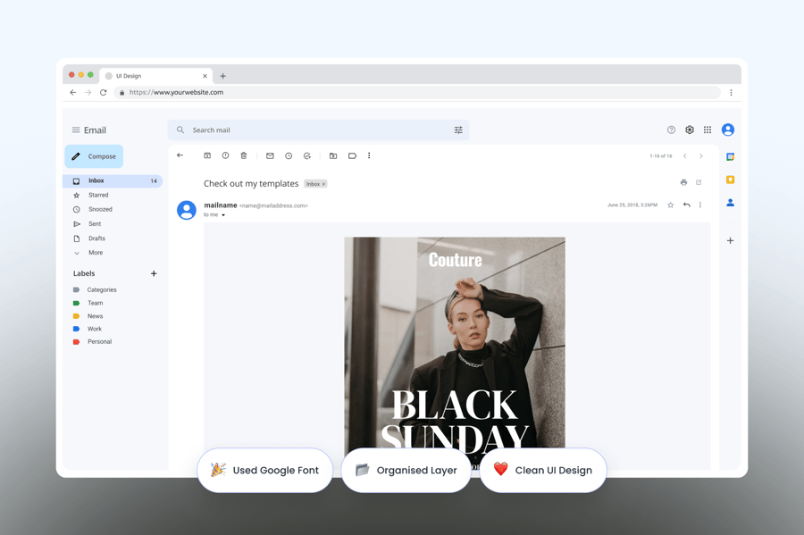
Task: Open search filter options
Action: point(458,130)
